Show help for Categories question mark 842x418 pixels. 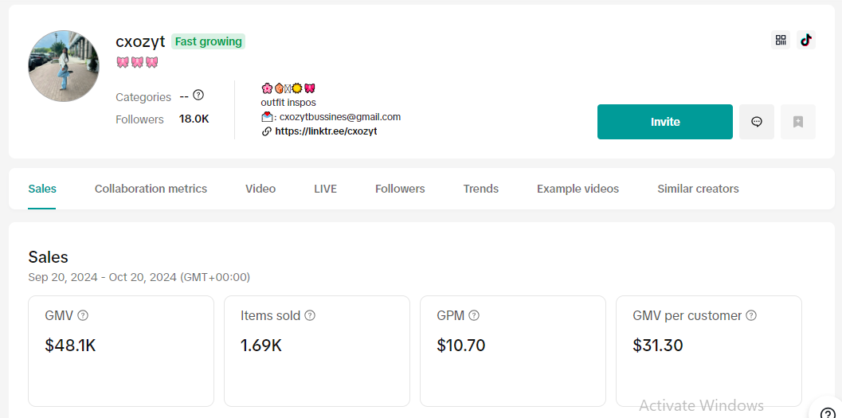point(198,95)
